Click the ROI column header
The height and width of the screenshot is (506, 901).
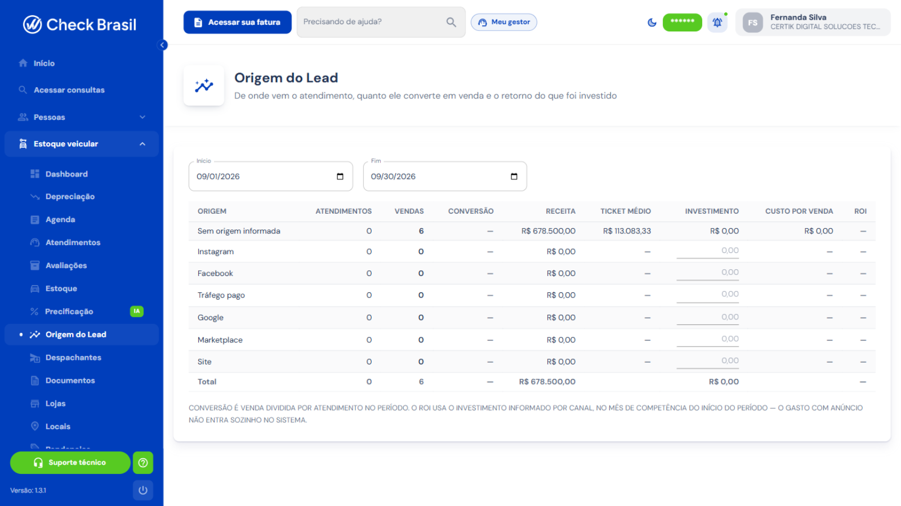click(x=860, y=211)
